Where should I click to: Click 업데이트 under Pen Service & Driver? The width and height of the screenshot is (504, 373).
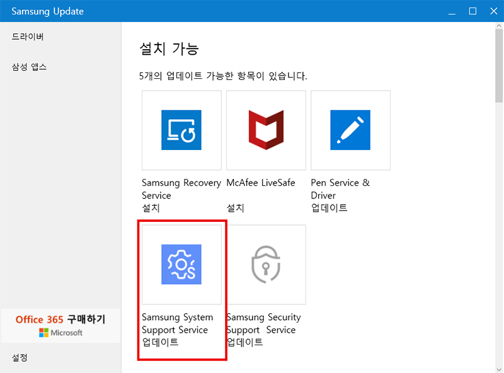(x=329, y=208)
